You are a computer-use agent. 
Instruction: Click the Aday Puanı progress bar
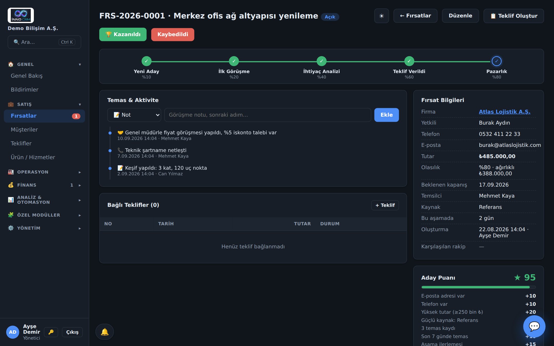tap(478, 287)
